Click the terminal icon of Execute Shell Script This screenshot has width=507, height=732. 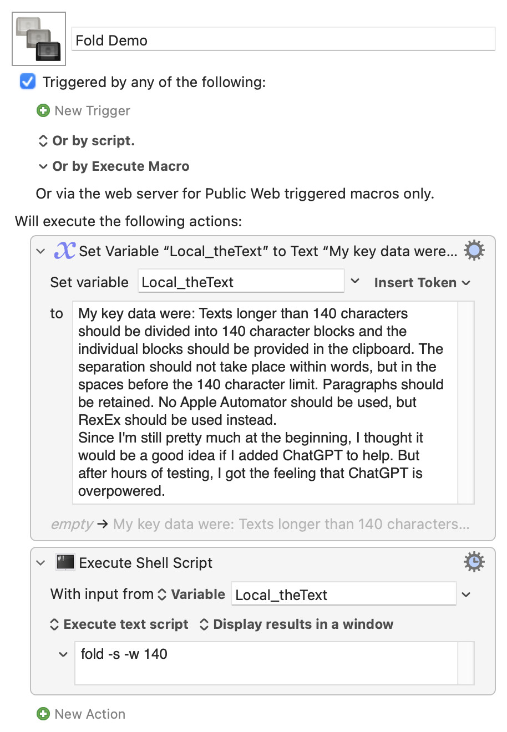pyautogui.click(x=65, y=562)
